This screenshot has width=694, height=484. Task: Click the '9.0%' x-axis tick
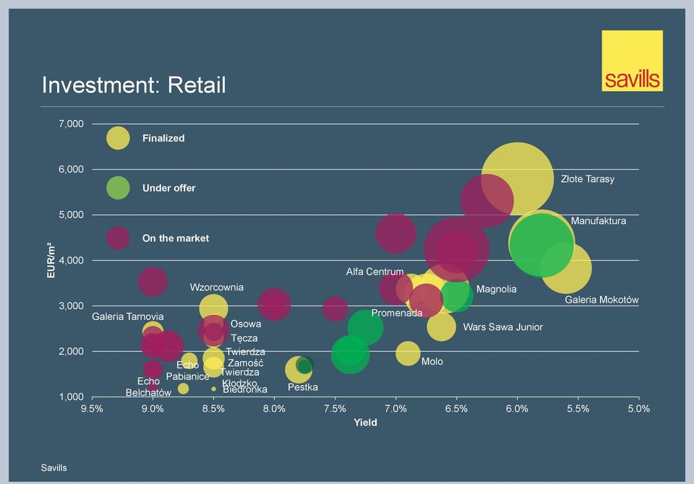pyautogui.click(x=153, y=409)
